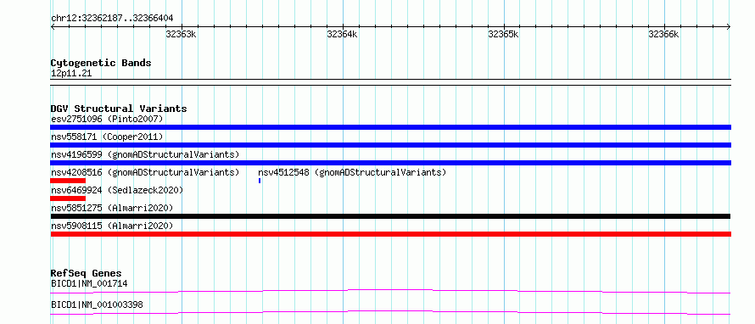Click the 32366k ruler position
This screenshot has width=755, height=324.
point(663,34)
